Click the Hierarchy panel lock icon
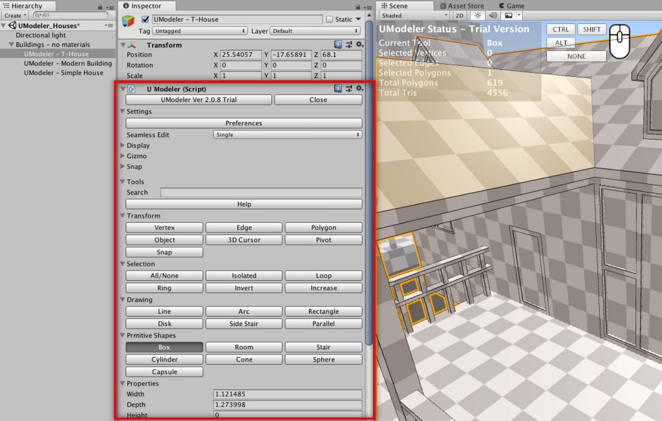 100,6
